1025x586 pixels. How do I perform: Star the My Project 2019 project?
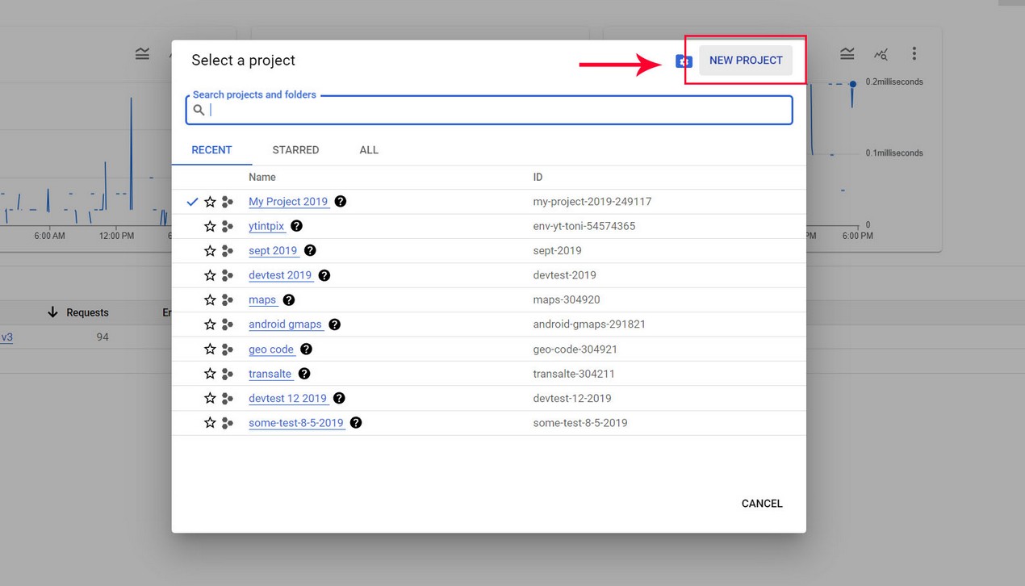coord(210,202)
